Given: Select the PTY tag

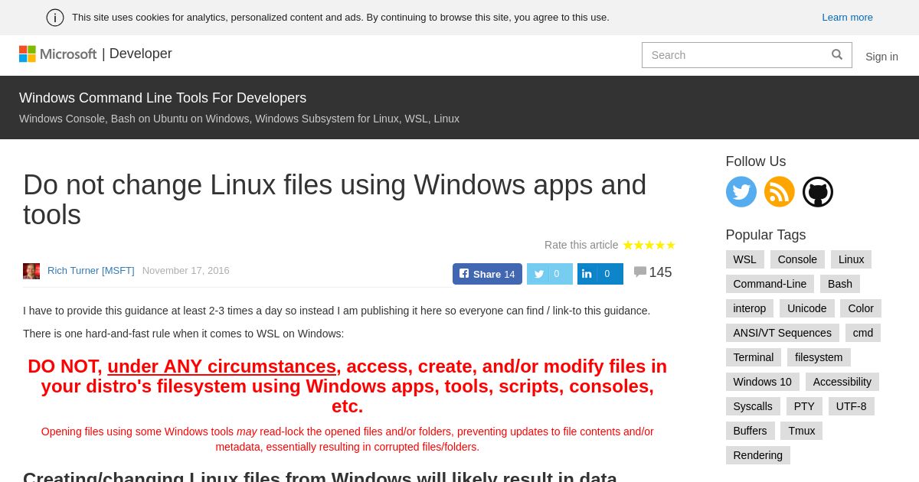Looking at the screenshot, I should click(804, 406).
